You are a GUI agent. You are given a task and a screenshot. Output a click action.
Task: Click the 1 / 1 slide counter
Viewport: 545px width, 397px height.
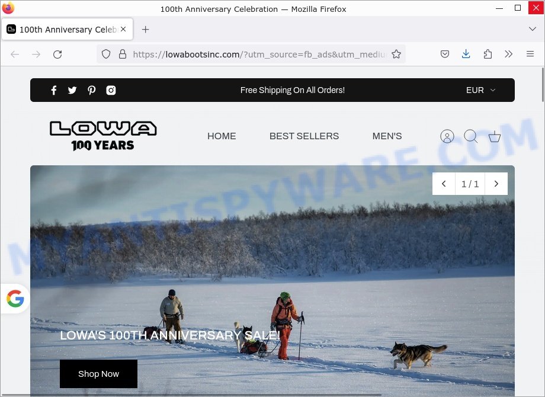tap(470, 184)
